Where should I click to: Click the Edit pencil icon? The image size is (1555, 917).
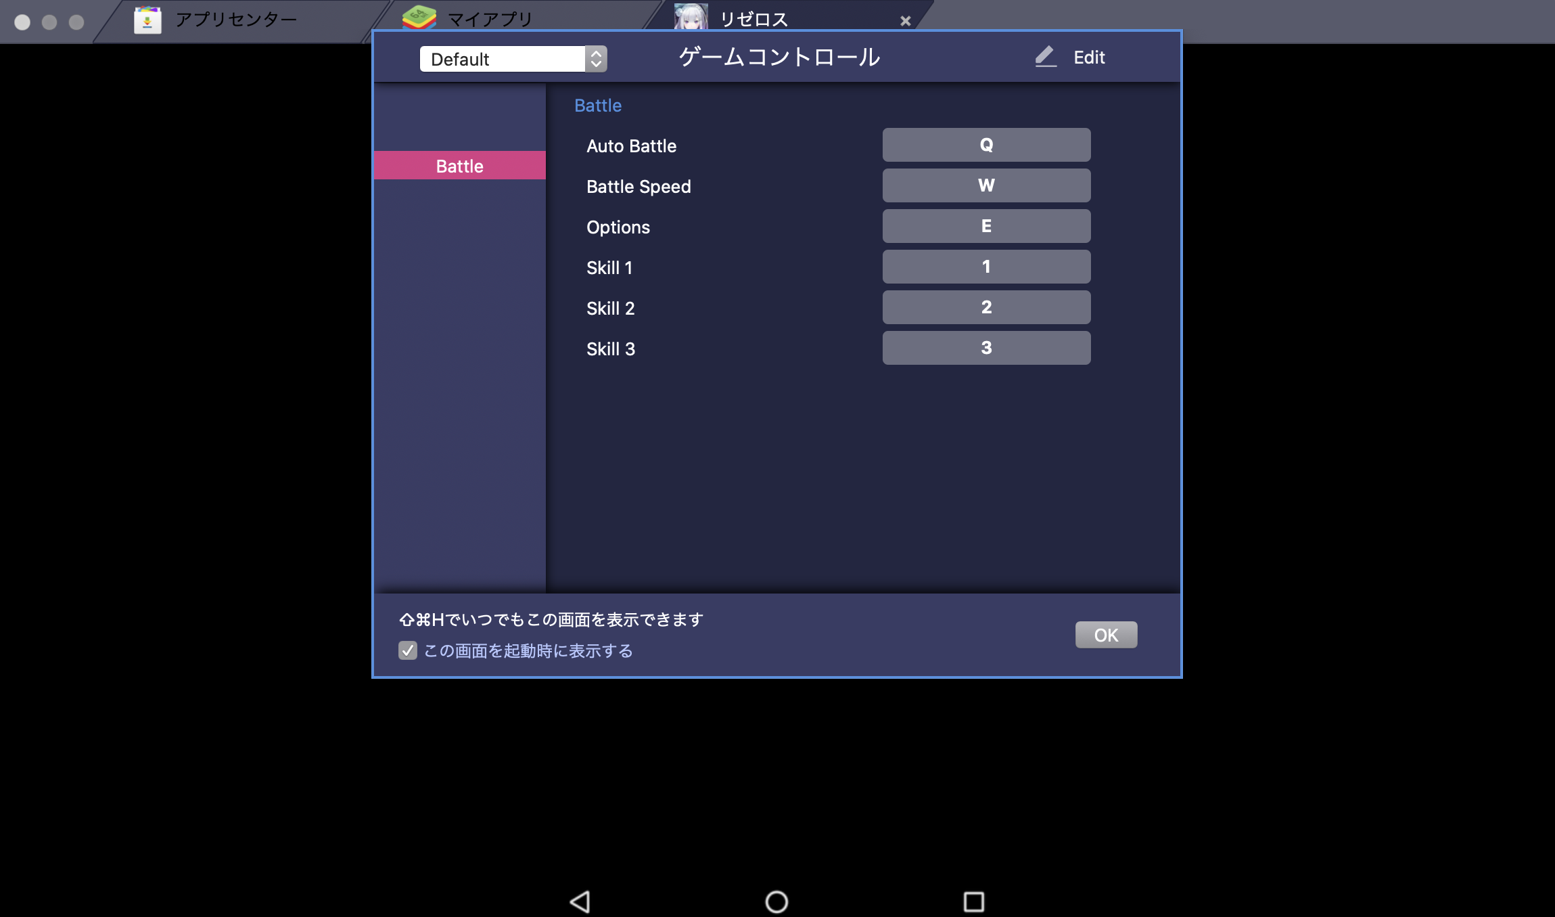tap(1044, 57)
